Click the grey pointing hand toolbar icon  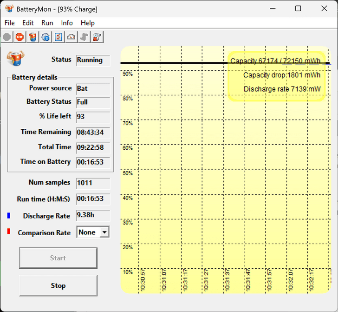[x=84, y=37]
